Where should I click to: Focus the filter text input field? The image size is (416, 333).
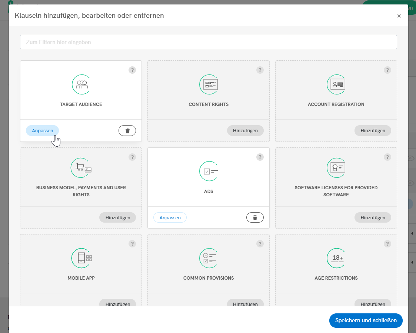(208, 42)
